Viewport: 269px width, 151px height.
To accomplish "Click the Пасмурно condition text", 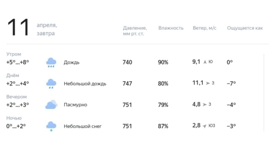I will coord(76,105).
